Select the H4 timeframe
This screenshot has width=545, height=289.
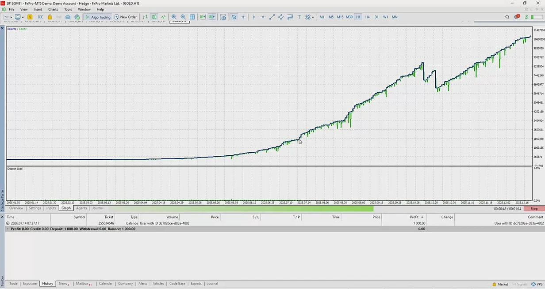click(x=367, y=17)
